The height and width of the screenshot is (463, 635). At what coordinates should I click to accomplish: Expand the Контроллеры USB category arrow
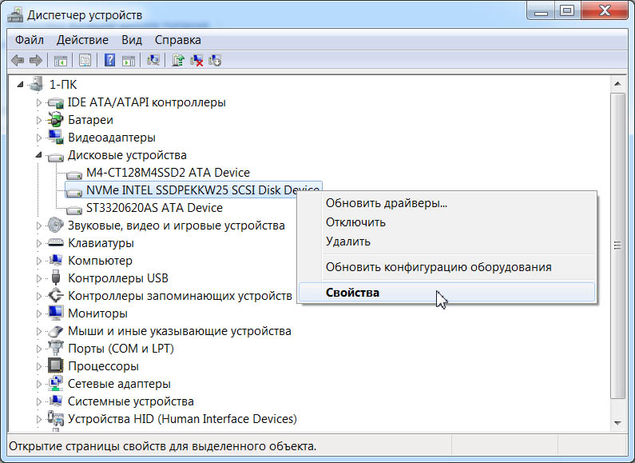click(38, 278)
